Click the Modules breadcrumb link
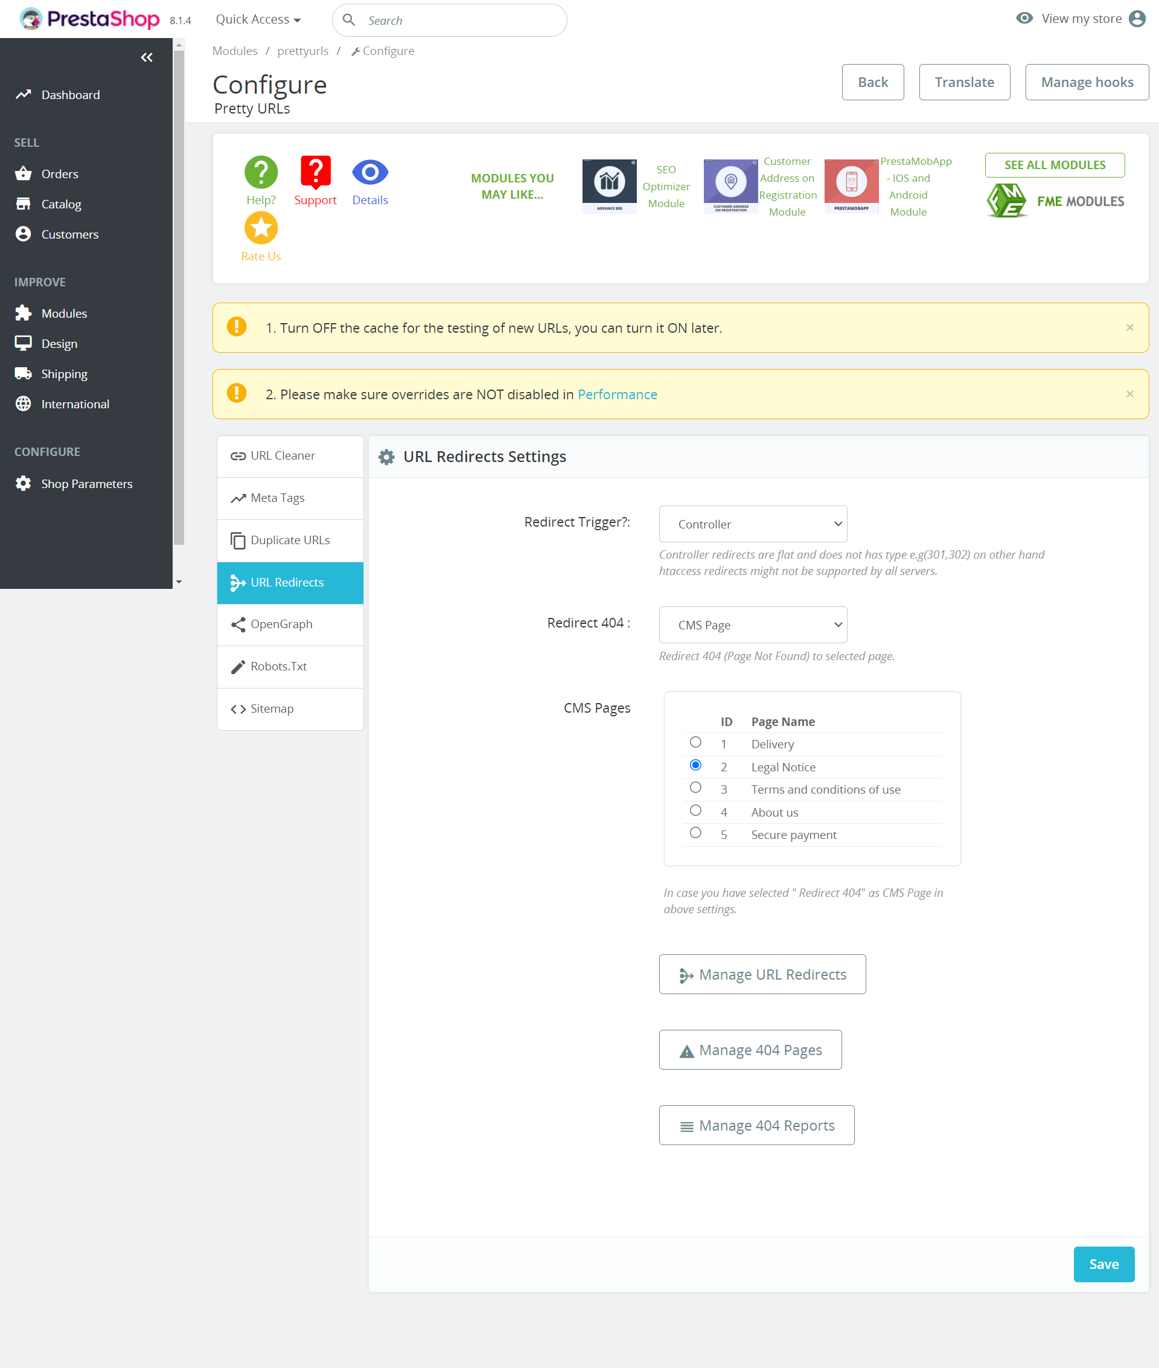This screenshot has width=1159, height=1368. tap(235, 51)
